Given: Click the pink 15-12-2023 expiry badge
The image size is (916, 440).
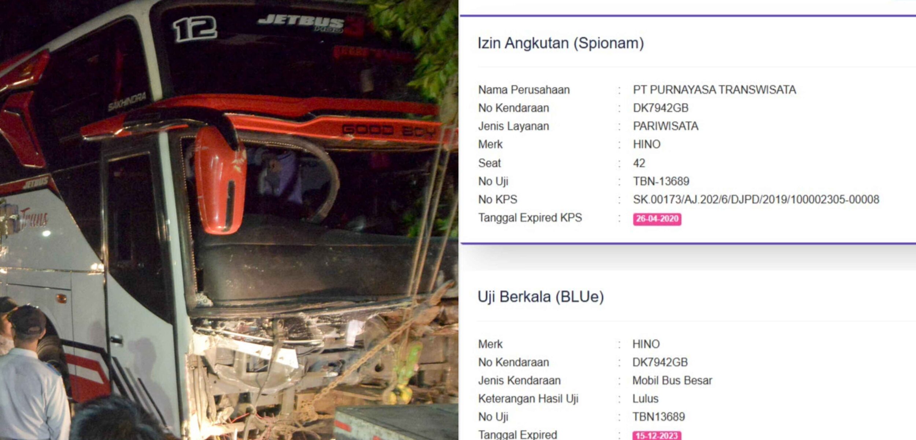Looking at the screenshot, I should click(657, 435).
